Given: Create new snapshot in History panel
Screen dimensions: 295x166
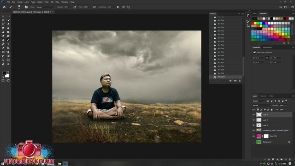Looking at the screenshot, I should coord(235,81).
